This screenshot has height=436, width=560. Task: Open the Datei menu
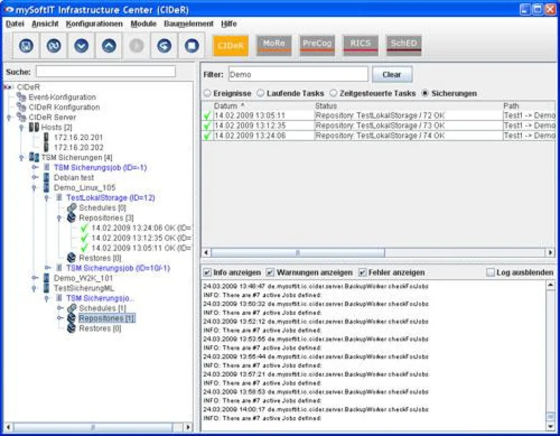(x=15, y=23)
